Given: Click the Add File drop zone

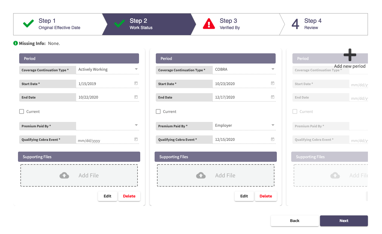Looking at the screenshot, I should coord(79,175).
